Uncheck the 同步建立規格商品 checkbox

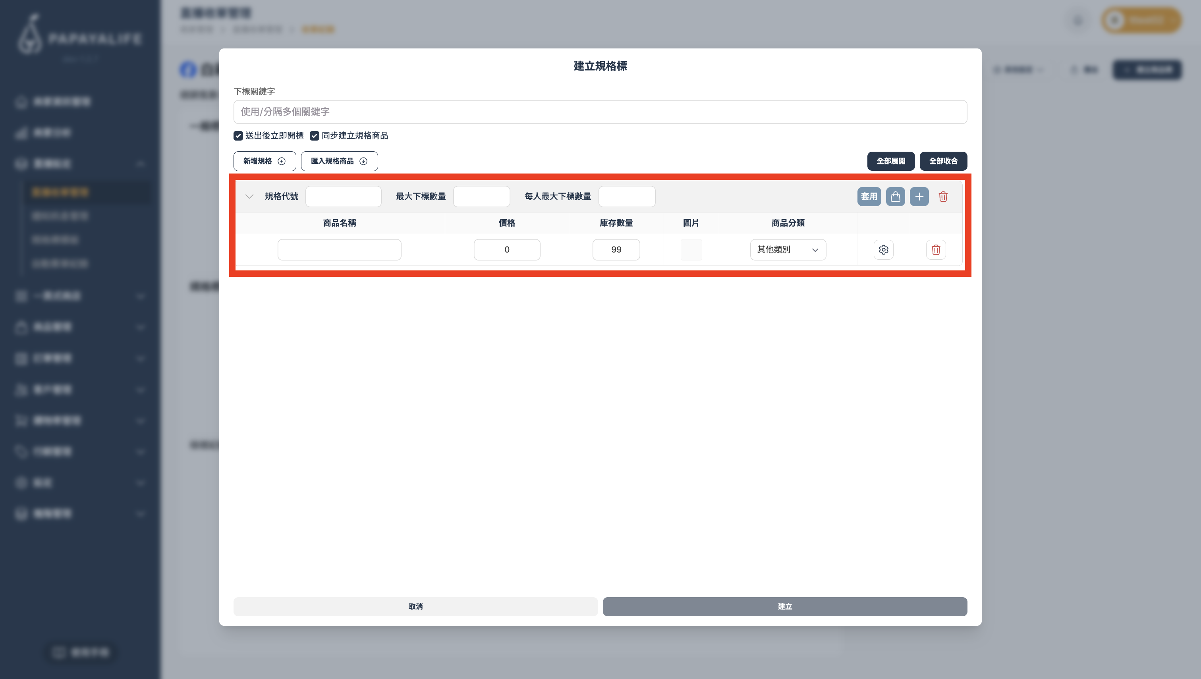(x=315, y=136)
